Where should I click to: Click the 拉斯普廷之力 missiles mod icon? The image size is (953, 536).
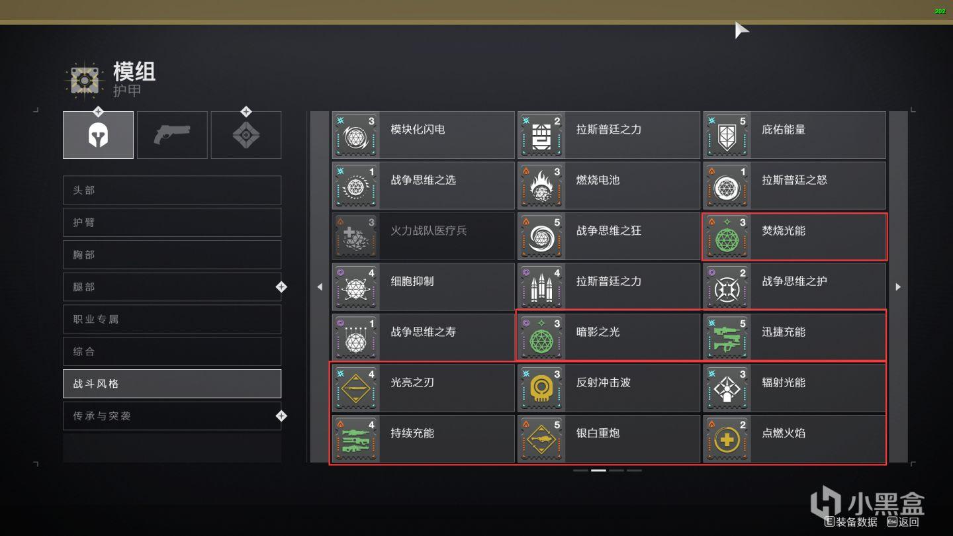pos(543,287)
